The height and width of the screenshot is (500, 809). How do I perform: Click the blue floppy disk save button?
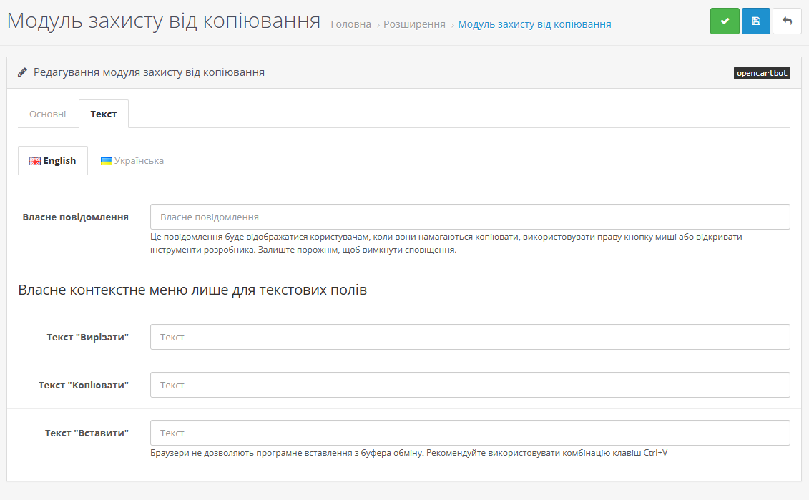coord(756,21)
